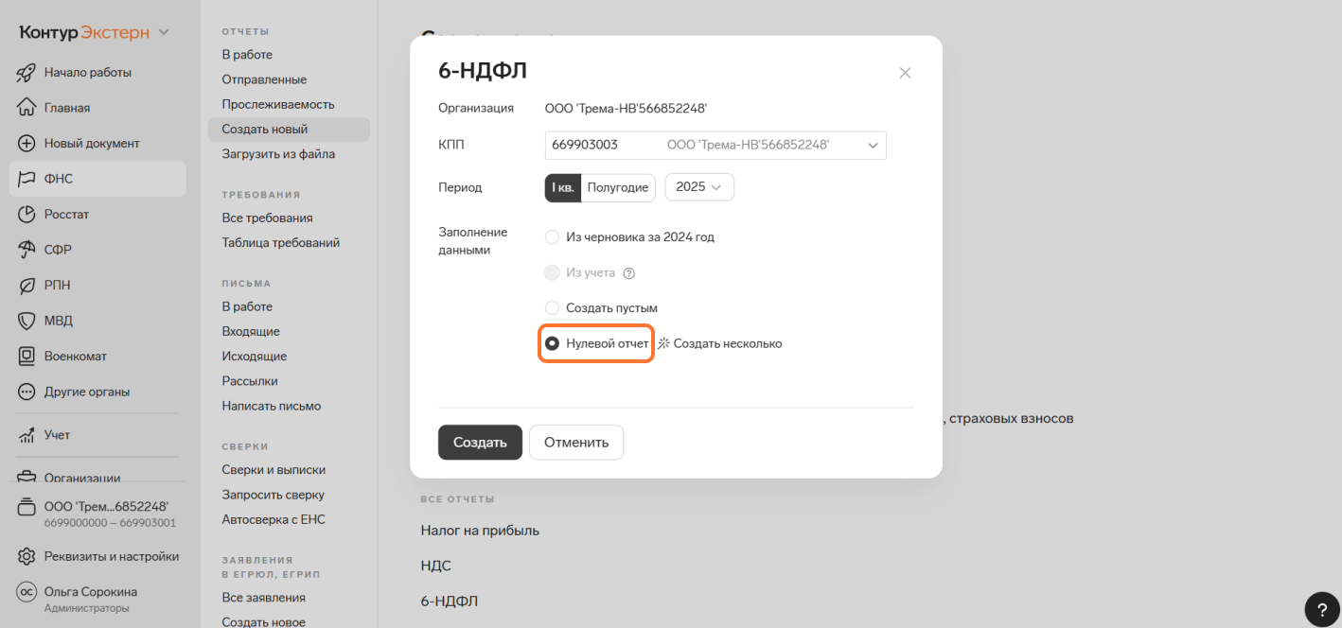
Task: Expand the Контур Экстерн product switcher chevron
Action: (x=164, y=32)
